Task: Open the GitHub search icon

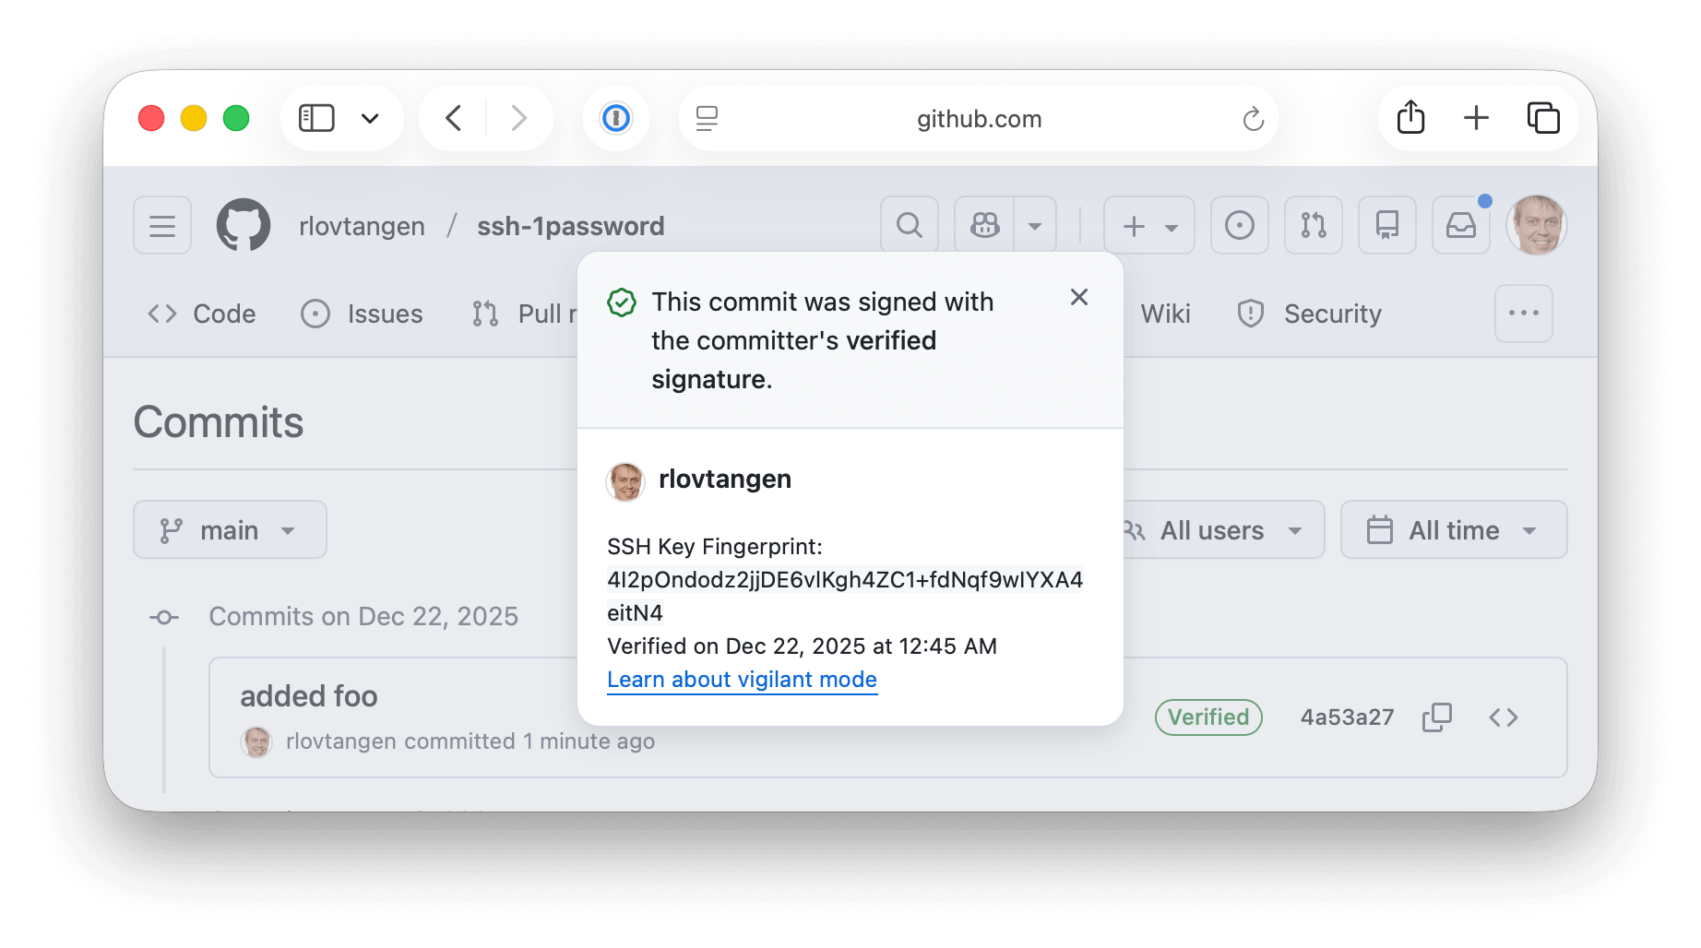Action: pos(909,225)
